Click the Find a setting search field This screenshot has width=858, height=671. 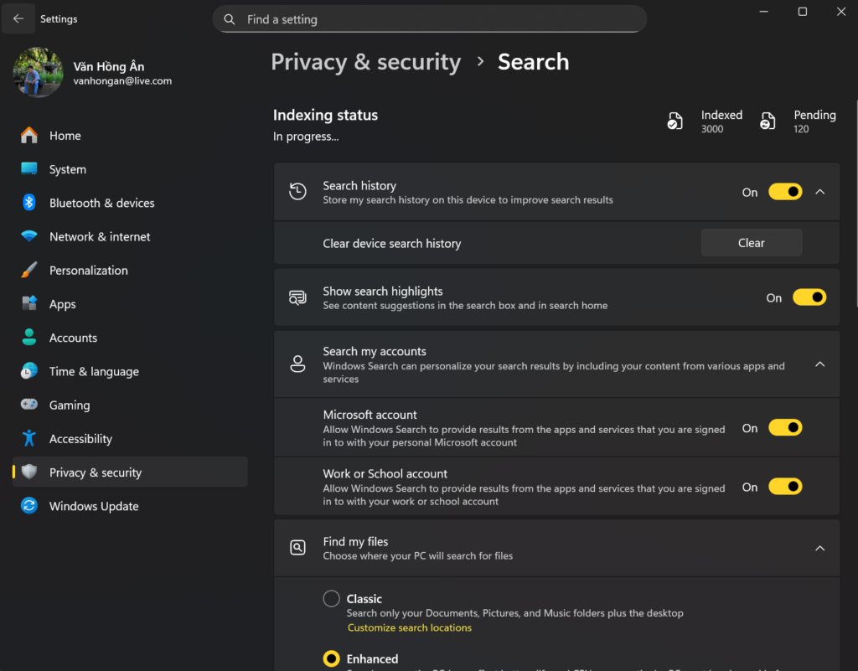436,19
